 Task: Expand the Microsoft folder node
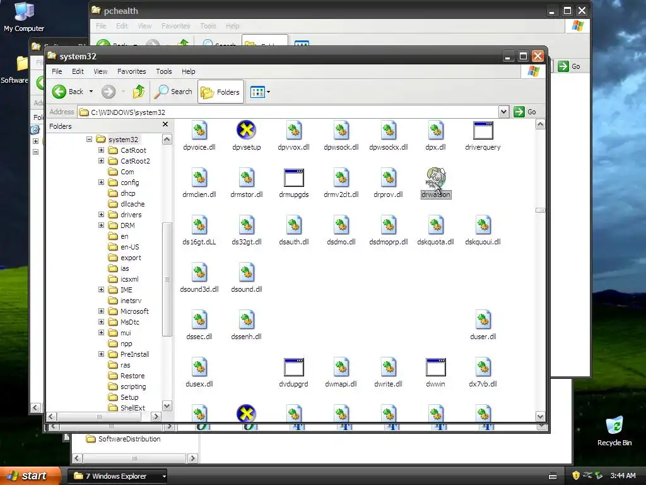click(x=101, y=311)
